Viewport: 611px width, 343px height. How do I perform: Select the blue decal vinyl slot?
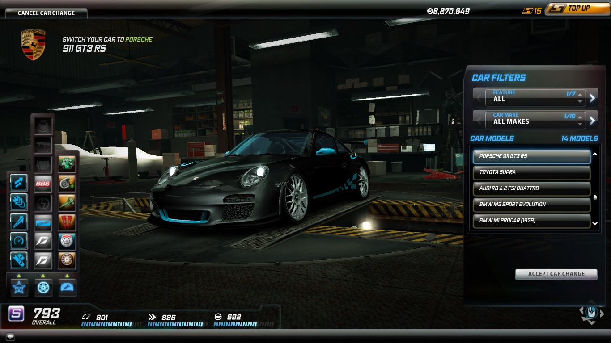tap(43, 222)
